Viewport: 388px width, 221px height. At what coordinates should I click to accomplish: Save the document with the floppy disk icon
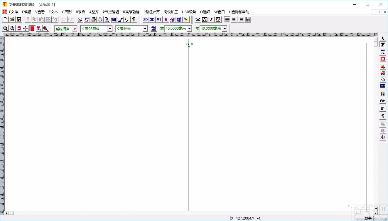(x=19, y=20)
